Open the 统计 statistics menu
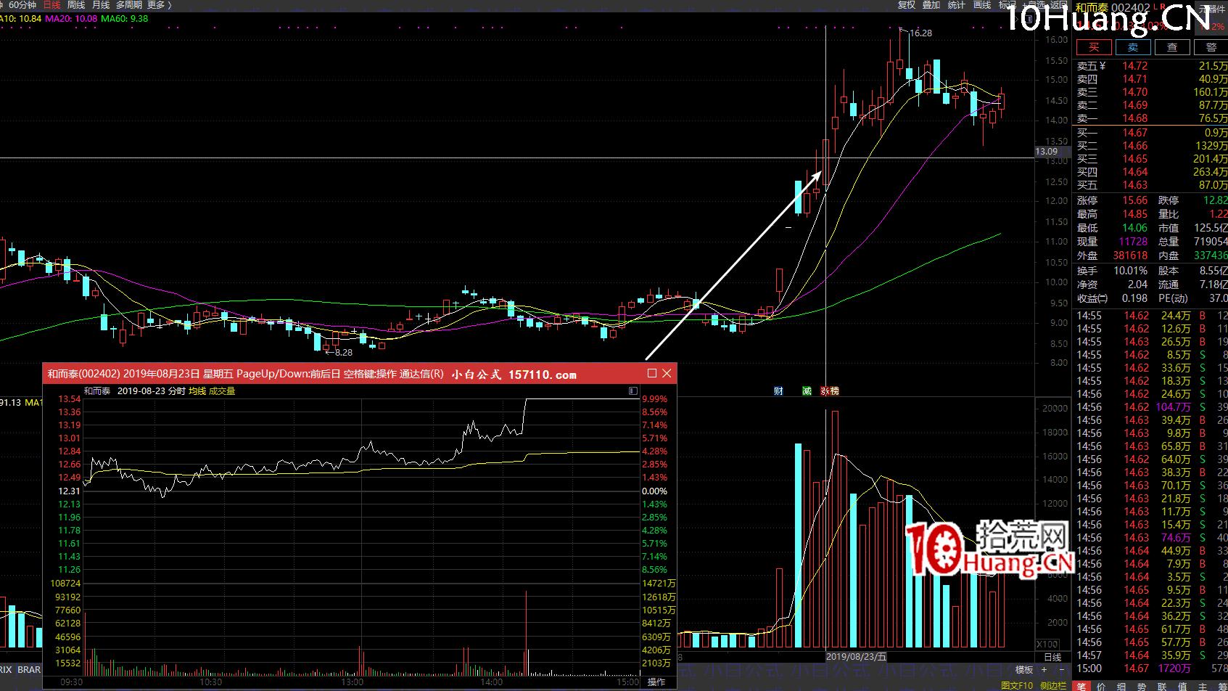1228x691 pixels. (957, 5)
